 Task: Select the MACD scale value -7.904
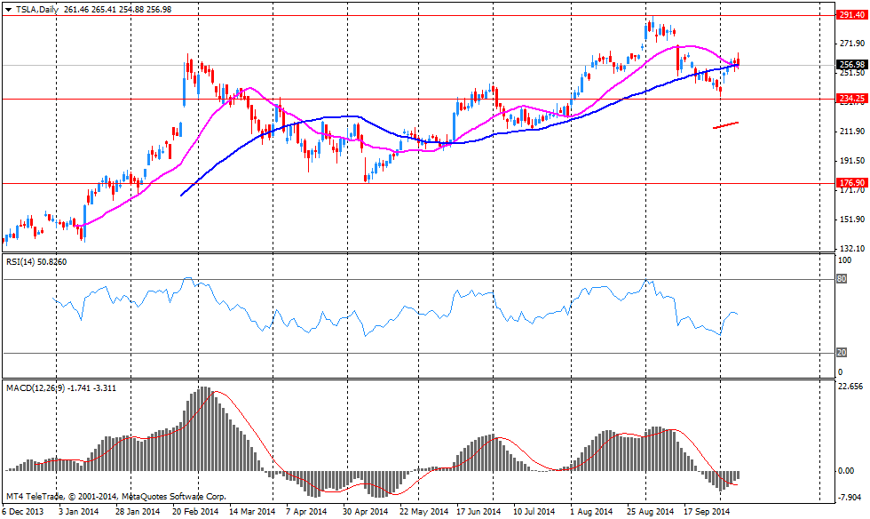850,498
